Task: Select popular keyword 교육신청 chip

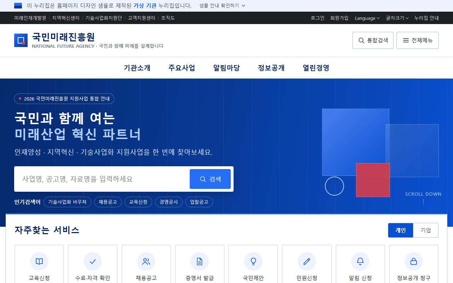Action: point(138,202)
